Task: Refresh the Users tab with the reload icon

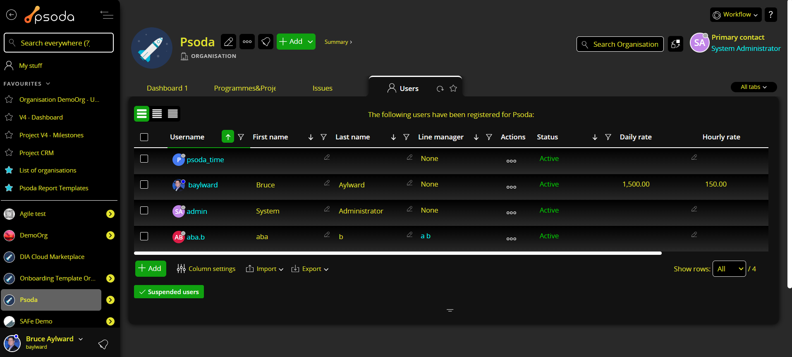Action: pos(440,89)
